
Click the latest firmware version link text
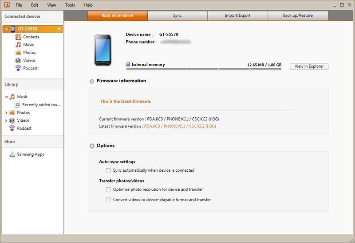(180, 126)
